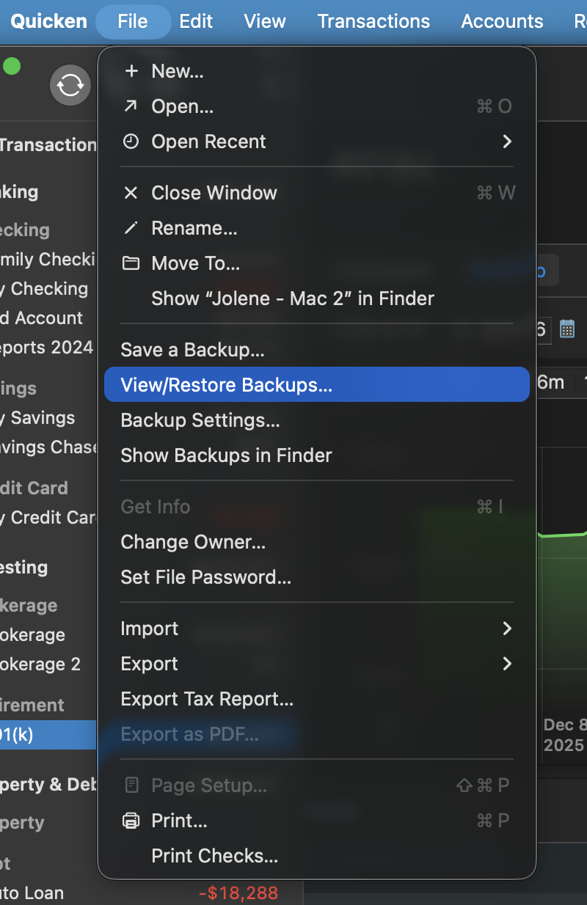This screenshot has width=587, height=905.
Task: Open the Edit menu in menu bar
Action: 196,21
